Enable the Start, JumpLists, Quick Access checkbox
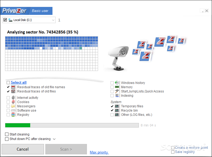The width and height of the screenshot is (212, 157). pyautogui.click(x=112, y=91)
